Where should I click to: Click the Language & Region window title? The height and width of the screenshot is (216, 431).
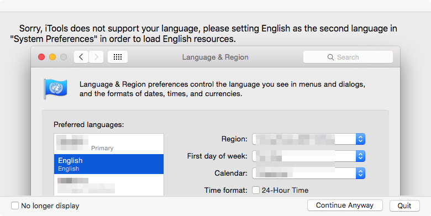point(215,57)
